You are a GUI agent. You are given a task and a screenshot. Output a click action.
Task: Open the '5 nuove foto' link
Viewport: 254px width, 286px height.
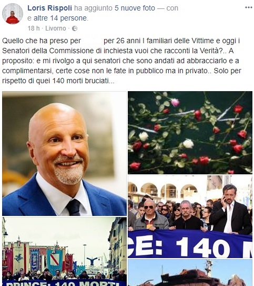(x=135, y=8)
